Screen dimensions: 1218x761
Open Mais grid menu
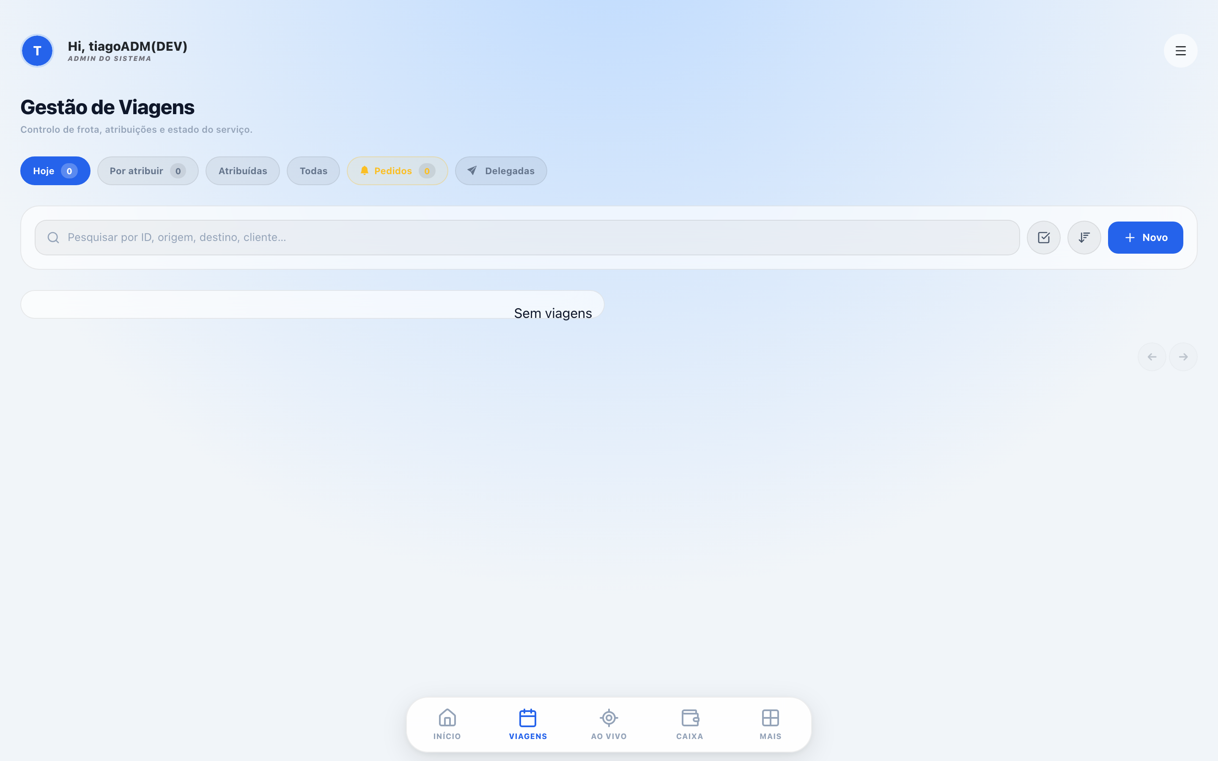(771, 725)
